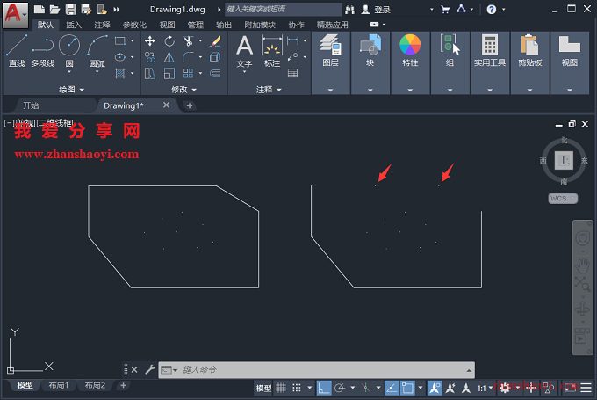Click the Top (上) face of ViewCube
This screenshot has height=400, width=597.
[x=564, y=160]
